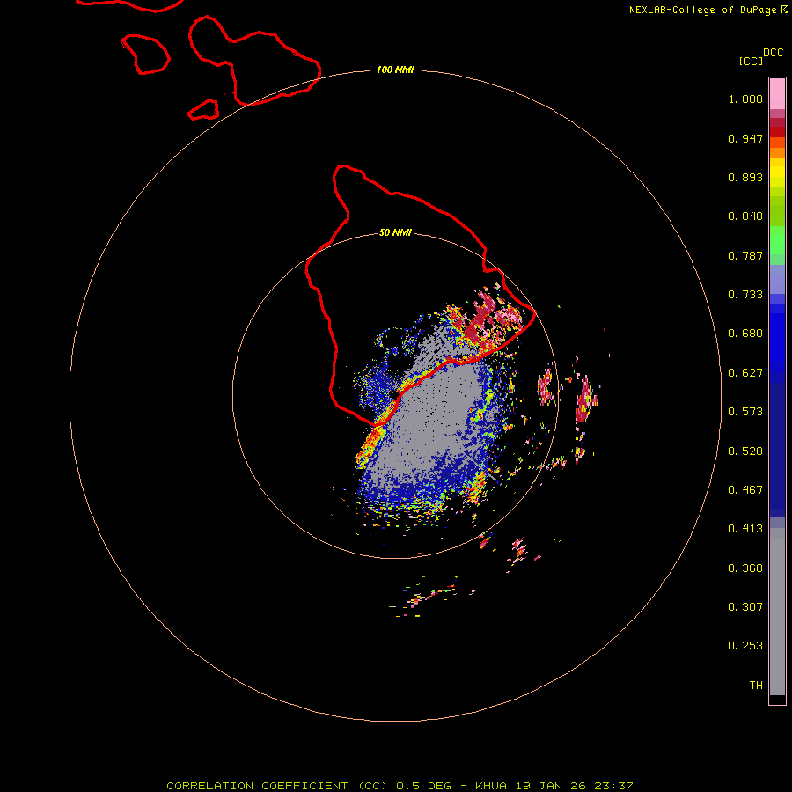The height and width of the screenshot is (792, 792).
Task: Click the DCC legend header
Action: [773, 53]
